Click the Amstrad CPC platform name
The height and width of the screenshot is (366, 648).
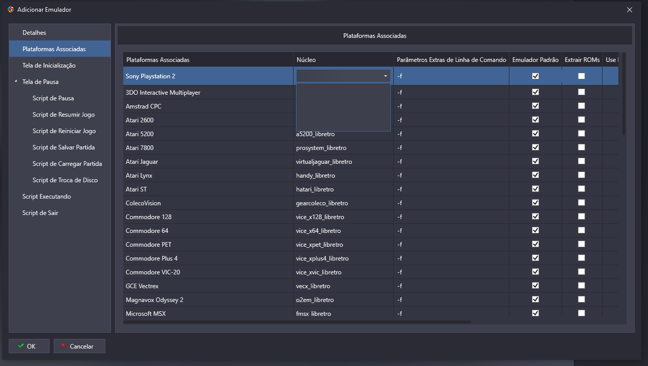point(143,106)
